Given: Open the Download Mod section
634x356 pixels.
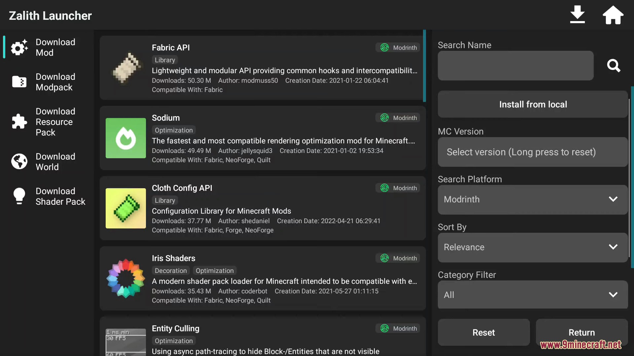Looking at the screenshot, I should point(47,47).
